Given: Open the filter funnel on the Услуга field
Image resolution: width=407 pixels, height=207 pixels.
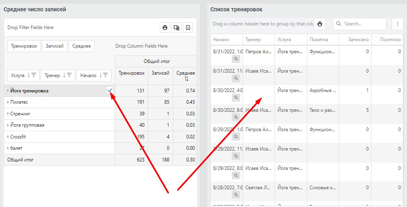Looking at the screenshot, I should point(34,75).
